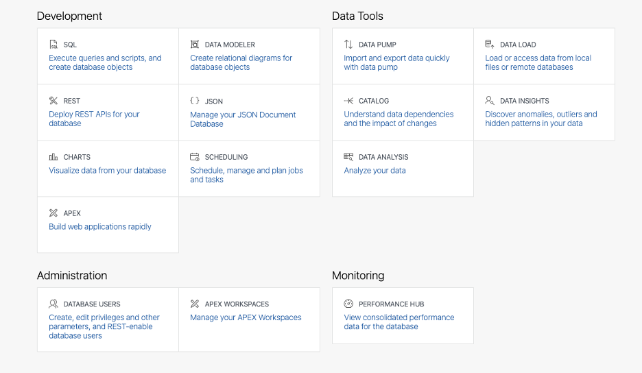Click the Scheduling calendar icon
642x373 pixels.
tap(195, 157)
